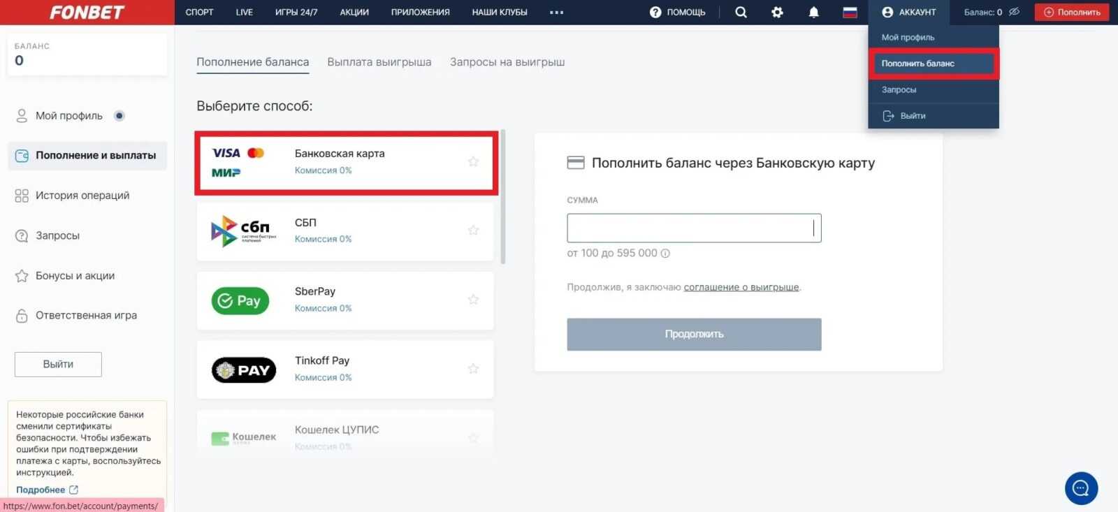Favorite the SberPay method star
Image resolution: width=1118 pixels, height=512 pixels.
(x=473, y=299)
